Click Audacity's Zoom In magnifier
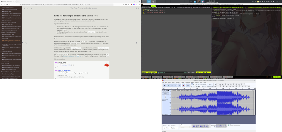This screenshot has width=282, height=132. [197, 84]
